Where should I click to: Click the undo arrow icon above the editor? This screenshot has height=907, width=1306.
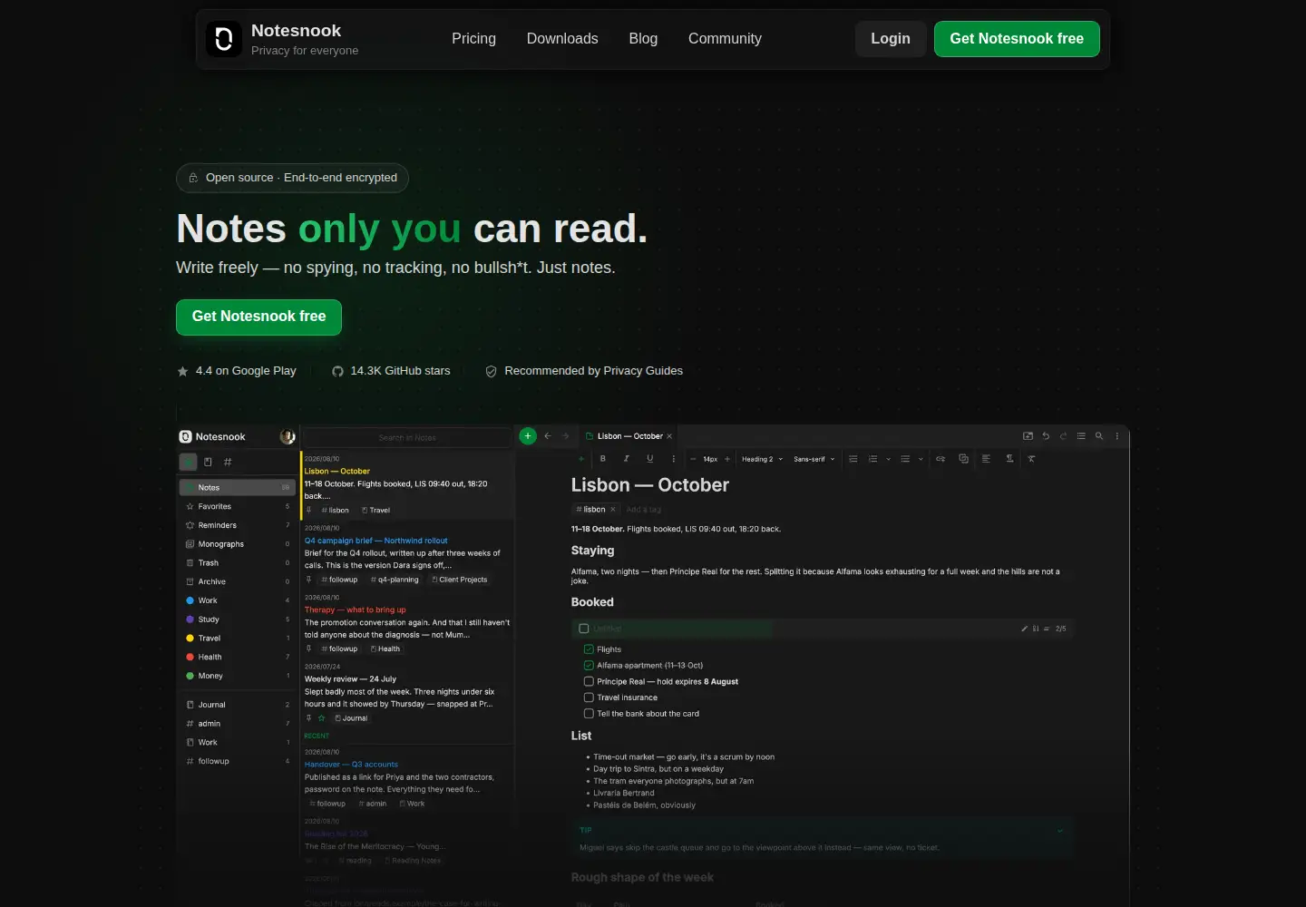click(1046, 436)
